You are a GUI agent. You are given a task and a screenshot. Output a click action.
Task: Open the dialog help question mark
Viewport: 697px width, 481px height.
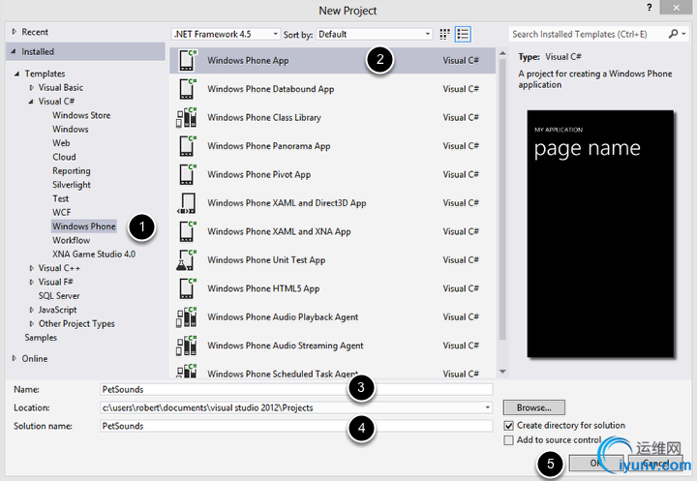pyautogui.click(x=650, y=8)
